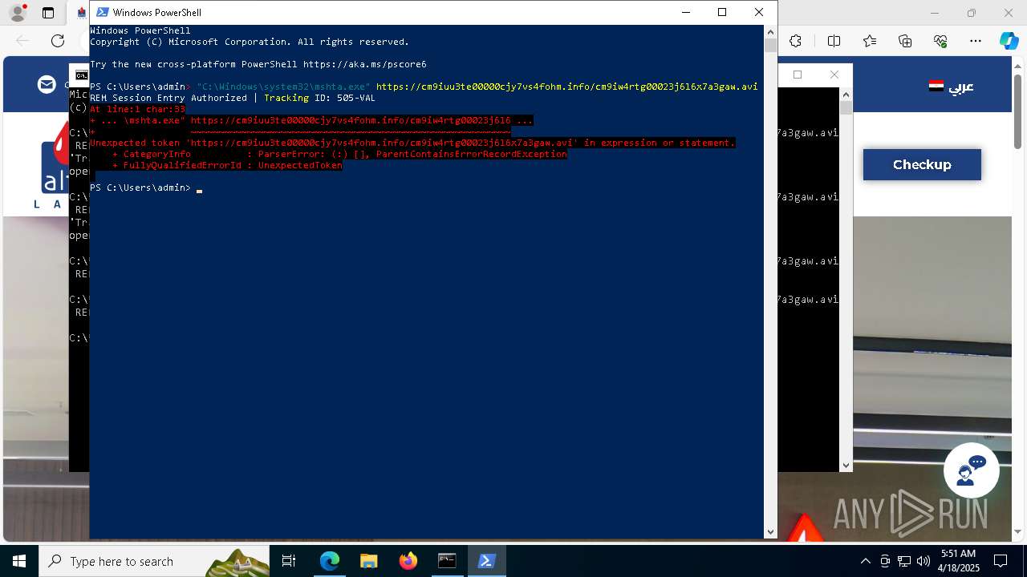Open Edge browser essentials heart icon
Viewport: 1027px width, 577px height.
(940, 41)
